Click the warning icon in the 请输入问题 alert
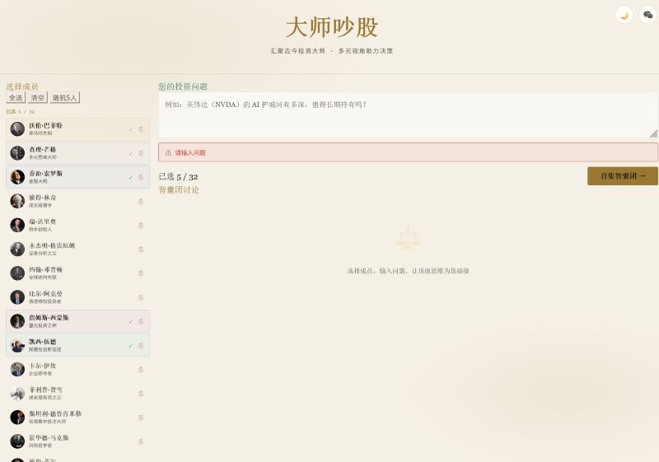659x462 pixels. pyautogui.click(x=168, y=153)
